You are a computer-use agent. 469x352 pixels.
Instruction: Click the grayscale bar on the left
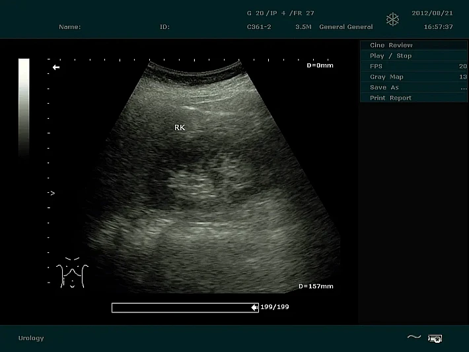(x=24, y=107)
